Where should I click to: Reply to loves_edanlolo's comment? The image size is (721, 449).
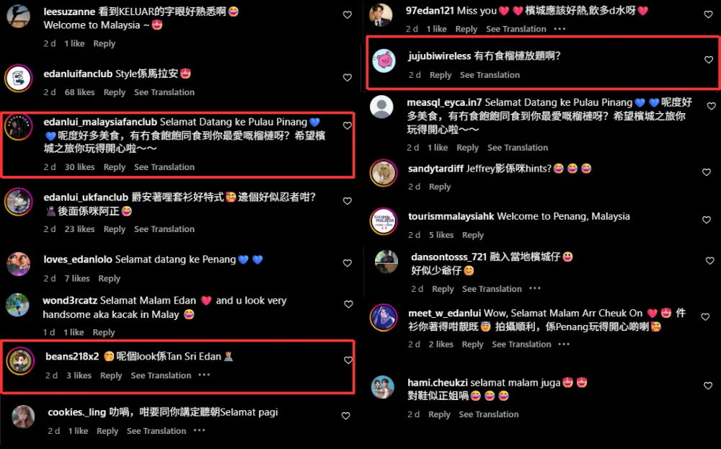pos(109,278)
